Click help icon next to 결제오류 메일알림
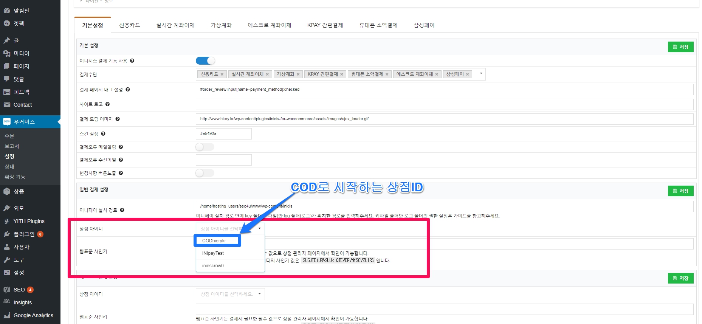This screenshot has width=702, height=324. pyautogui.click(x=121, y=147)
